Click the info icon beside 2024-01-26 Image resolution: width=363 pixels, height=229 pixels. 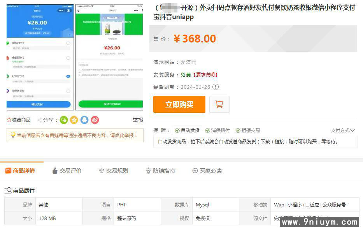216,87
